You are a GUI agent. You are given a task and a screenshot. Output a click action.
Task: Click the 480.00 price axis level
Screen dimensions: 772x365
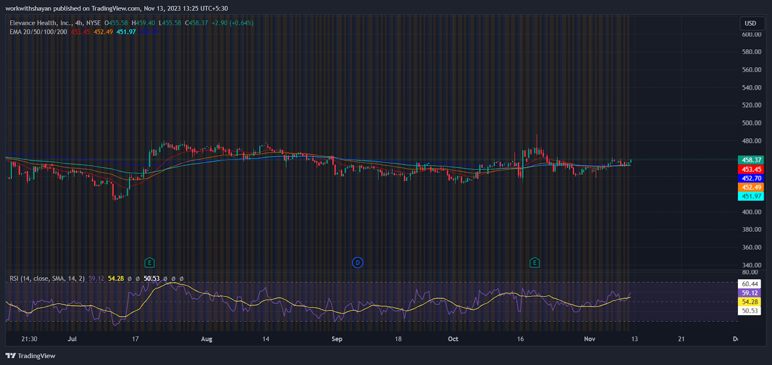coord(751,141)
